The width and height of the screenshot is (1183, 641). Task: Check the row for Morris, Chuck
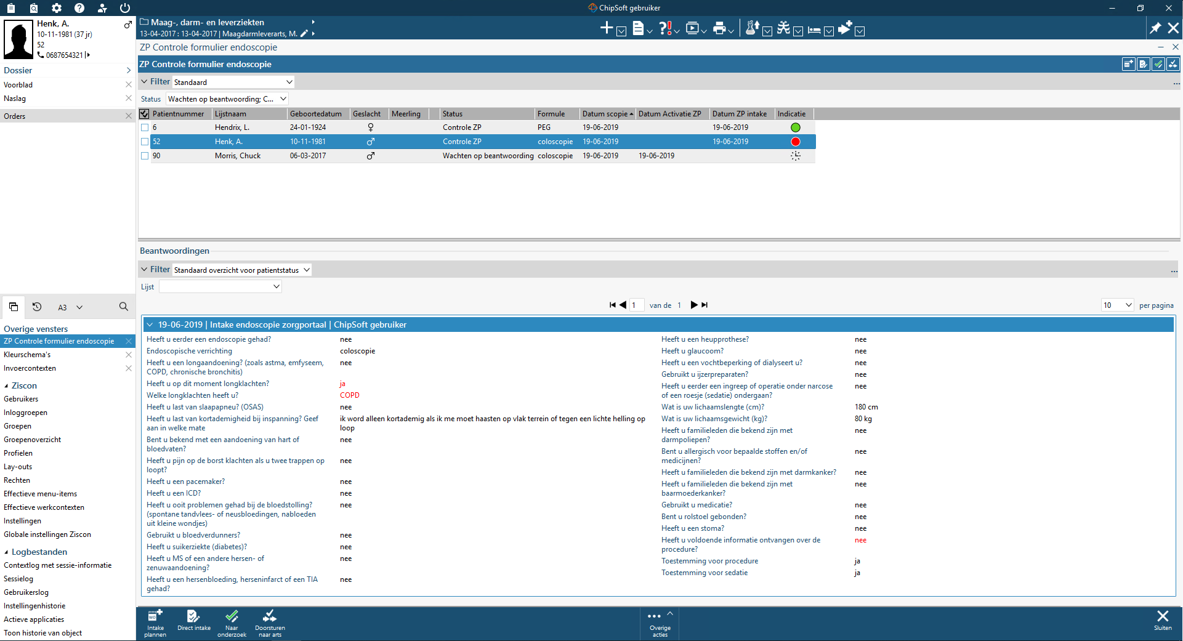click(145, 156)
